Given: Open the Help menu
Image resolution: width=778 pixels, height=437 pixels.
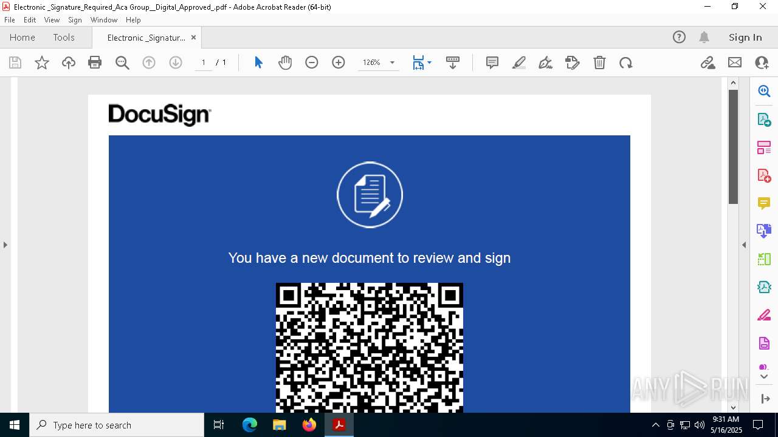Looking at the screenshot, I should coord(133,20).
